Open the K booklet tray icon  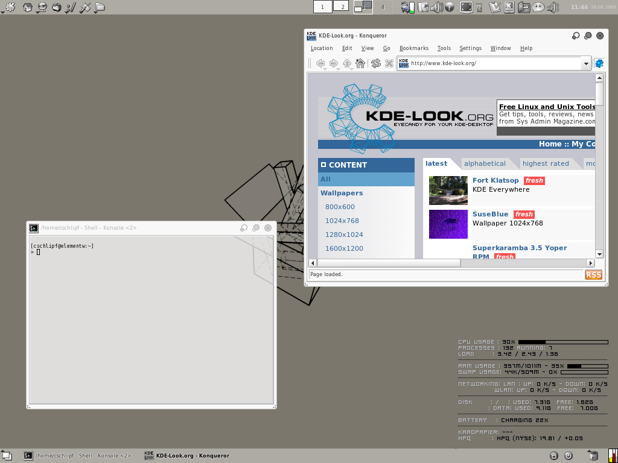click(509, 7)
